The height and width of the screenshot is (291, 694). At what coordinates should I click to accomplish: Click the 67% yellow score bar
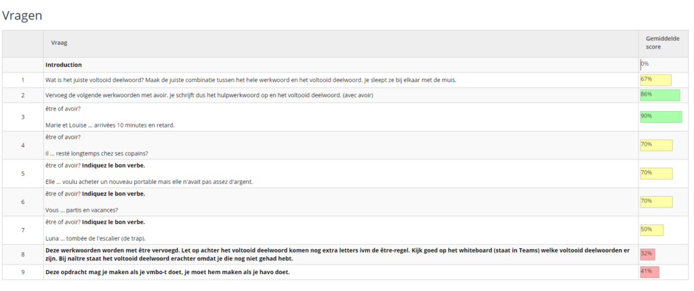[655, 80]
